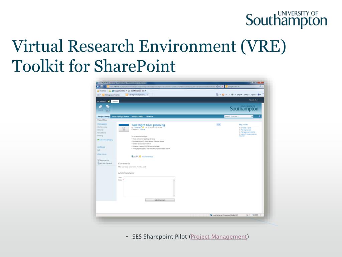Image resolution: width=342 pixels, height=257 pixels.
Task: Click the 0 Comment(s) link
Action: click(x=147, y=157)
